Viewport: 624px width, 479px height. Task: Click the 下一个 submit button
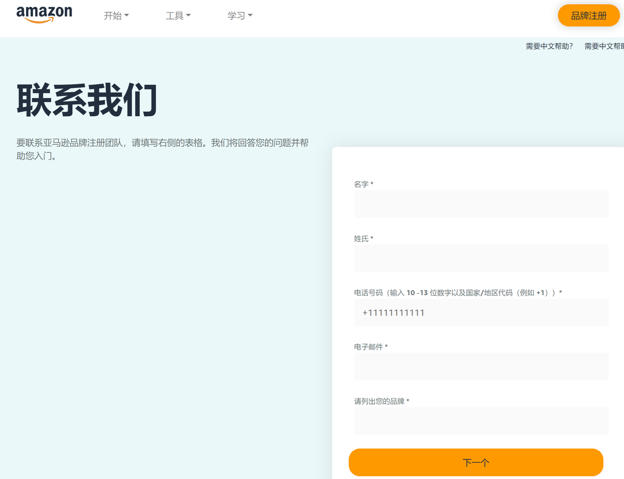475,462
